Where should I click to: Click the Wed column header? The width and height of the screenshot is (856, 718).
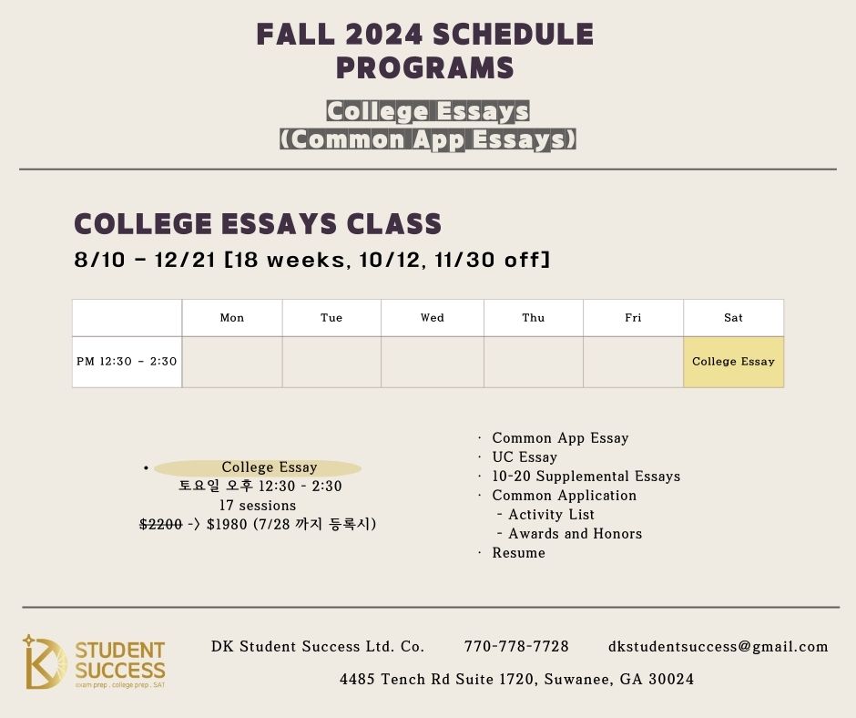click(x=433, y=318)
